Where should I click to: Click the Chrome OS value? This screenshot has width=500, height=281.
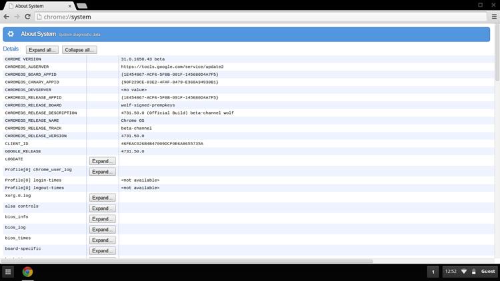133,121
